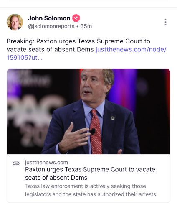Viewport: 177px width, 209px height.
Task: Click card headline line "seats of absent Dems"
Action: tap(56, 178)
